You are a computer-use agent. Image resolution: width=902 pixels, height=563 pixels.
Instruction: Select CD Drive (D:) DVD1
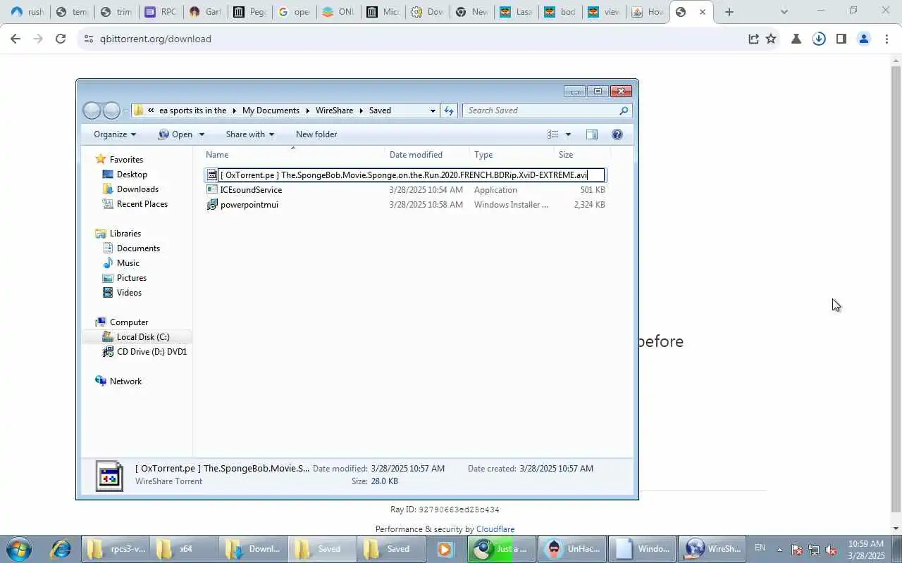tap(152, 351)
